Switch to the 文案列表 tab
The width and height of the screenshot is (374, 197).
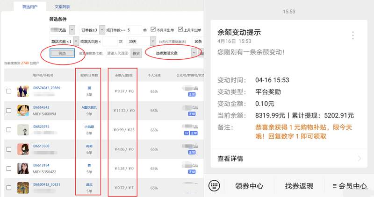pos(62,7)
